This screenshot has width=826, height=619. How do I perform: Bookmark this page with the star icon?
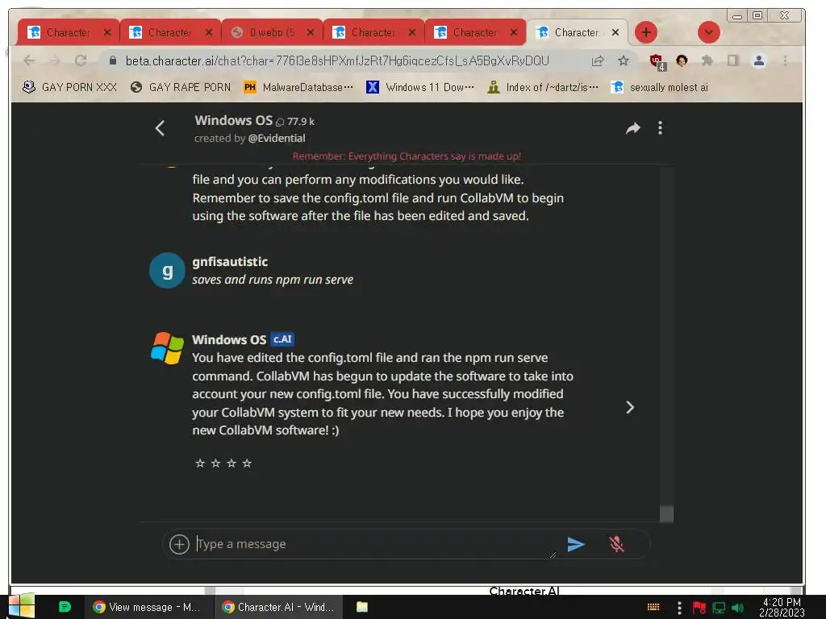pyautogui.click(x=624, y=61)
